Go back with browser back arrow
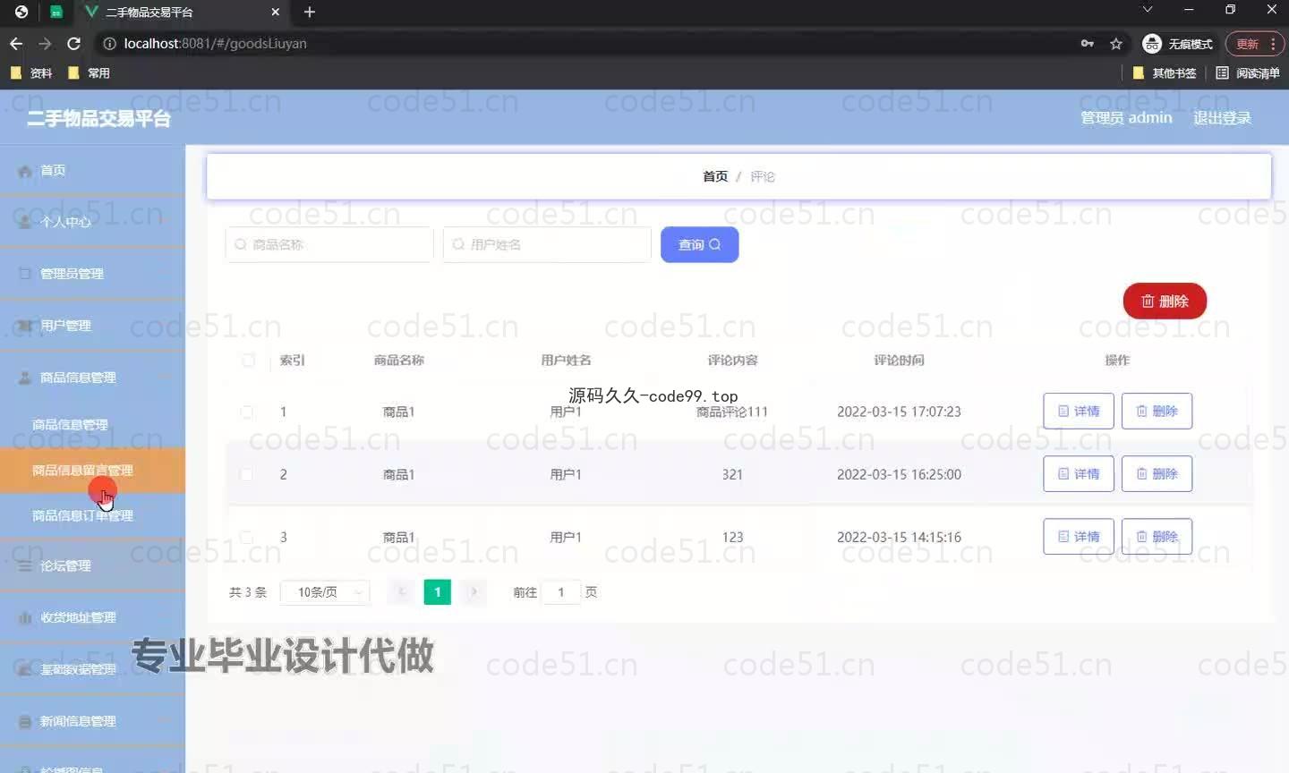 (x=16, y=43)
